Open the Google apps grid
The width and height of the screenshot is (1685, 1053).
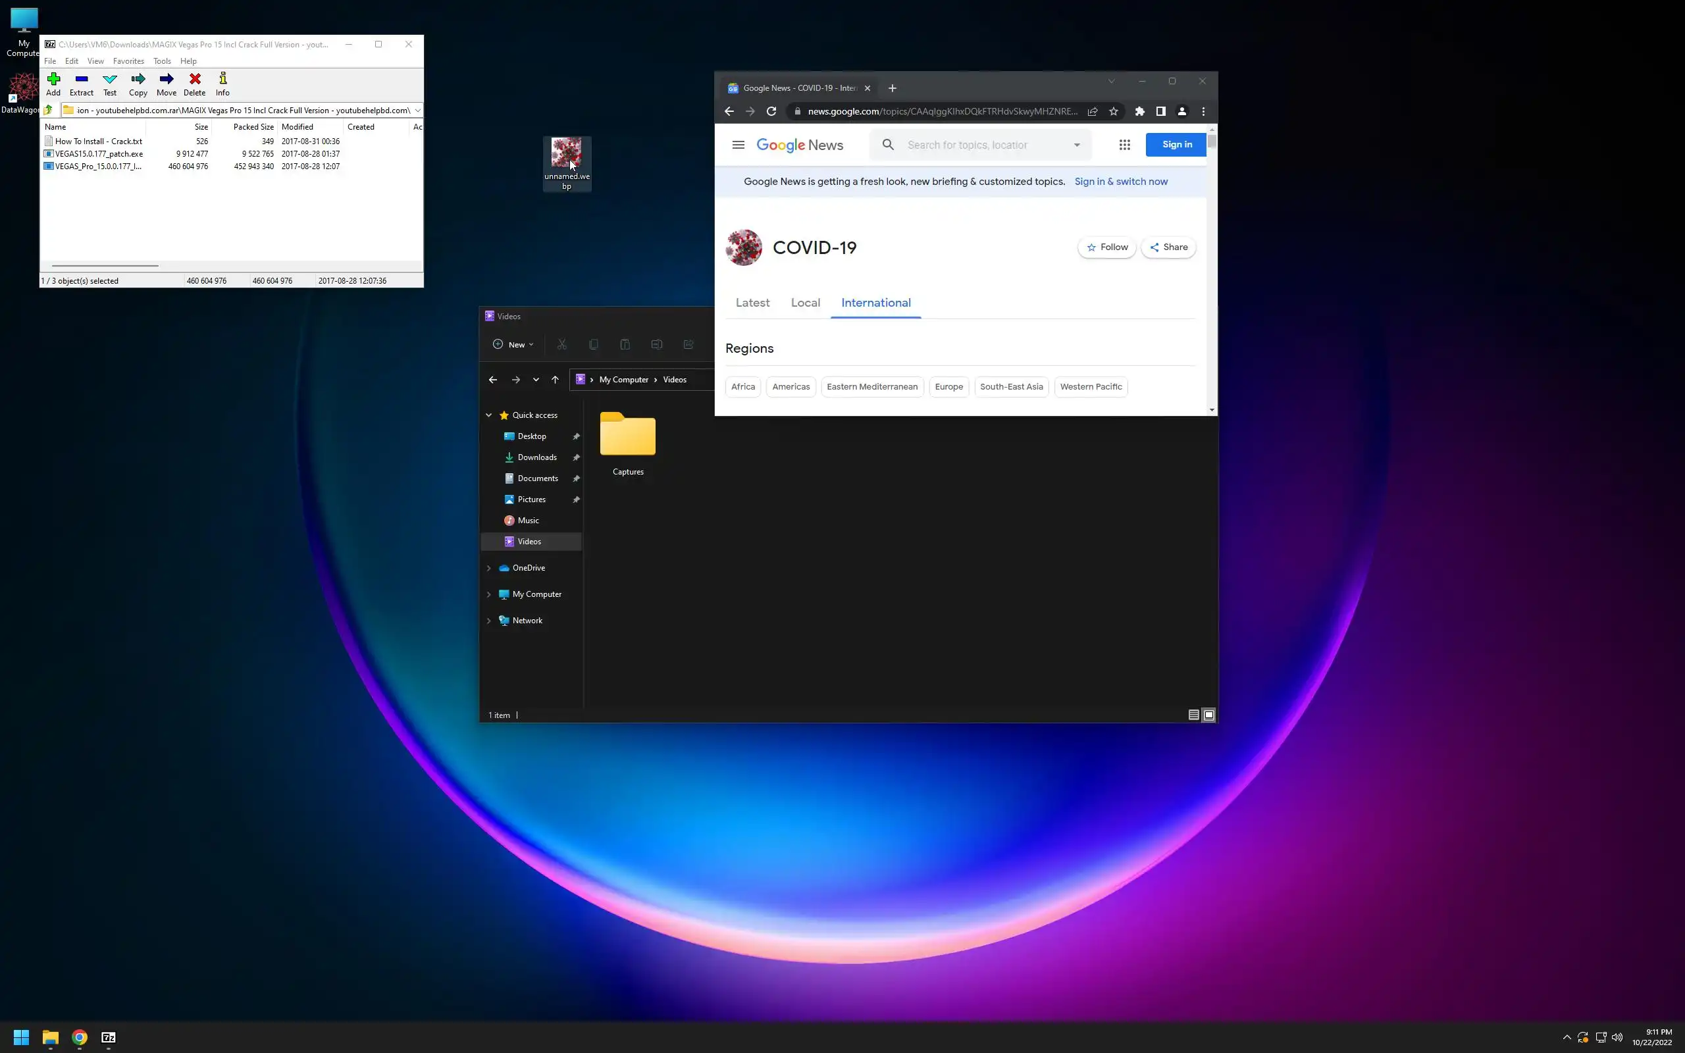click(1124, 145)
